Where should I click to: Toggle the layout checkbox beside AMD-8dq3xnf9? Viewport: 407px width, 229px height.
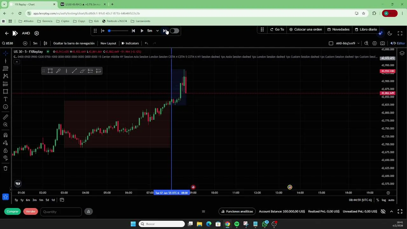coord(331,43)
